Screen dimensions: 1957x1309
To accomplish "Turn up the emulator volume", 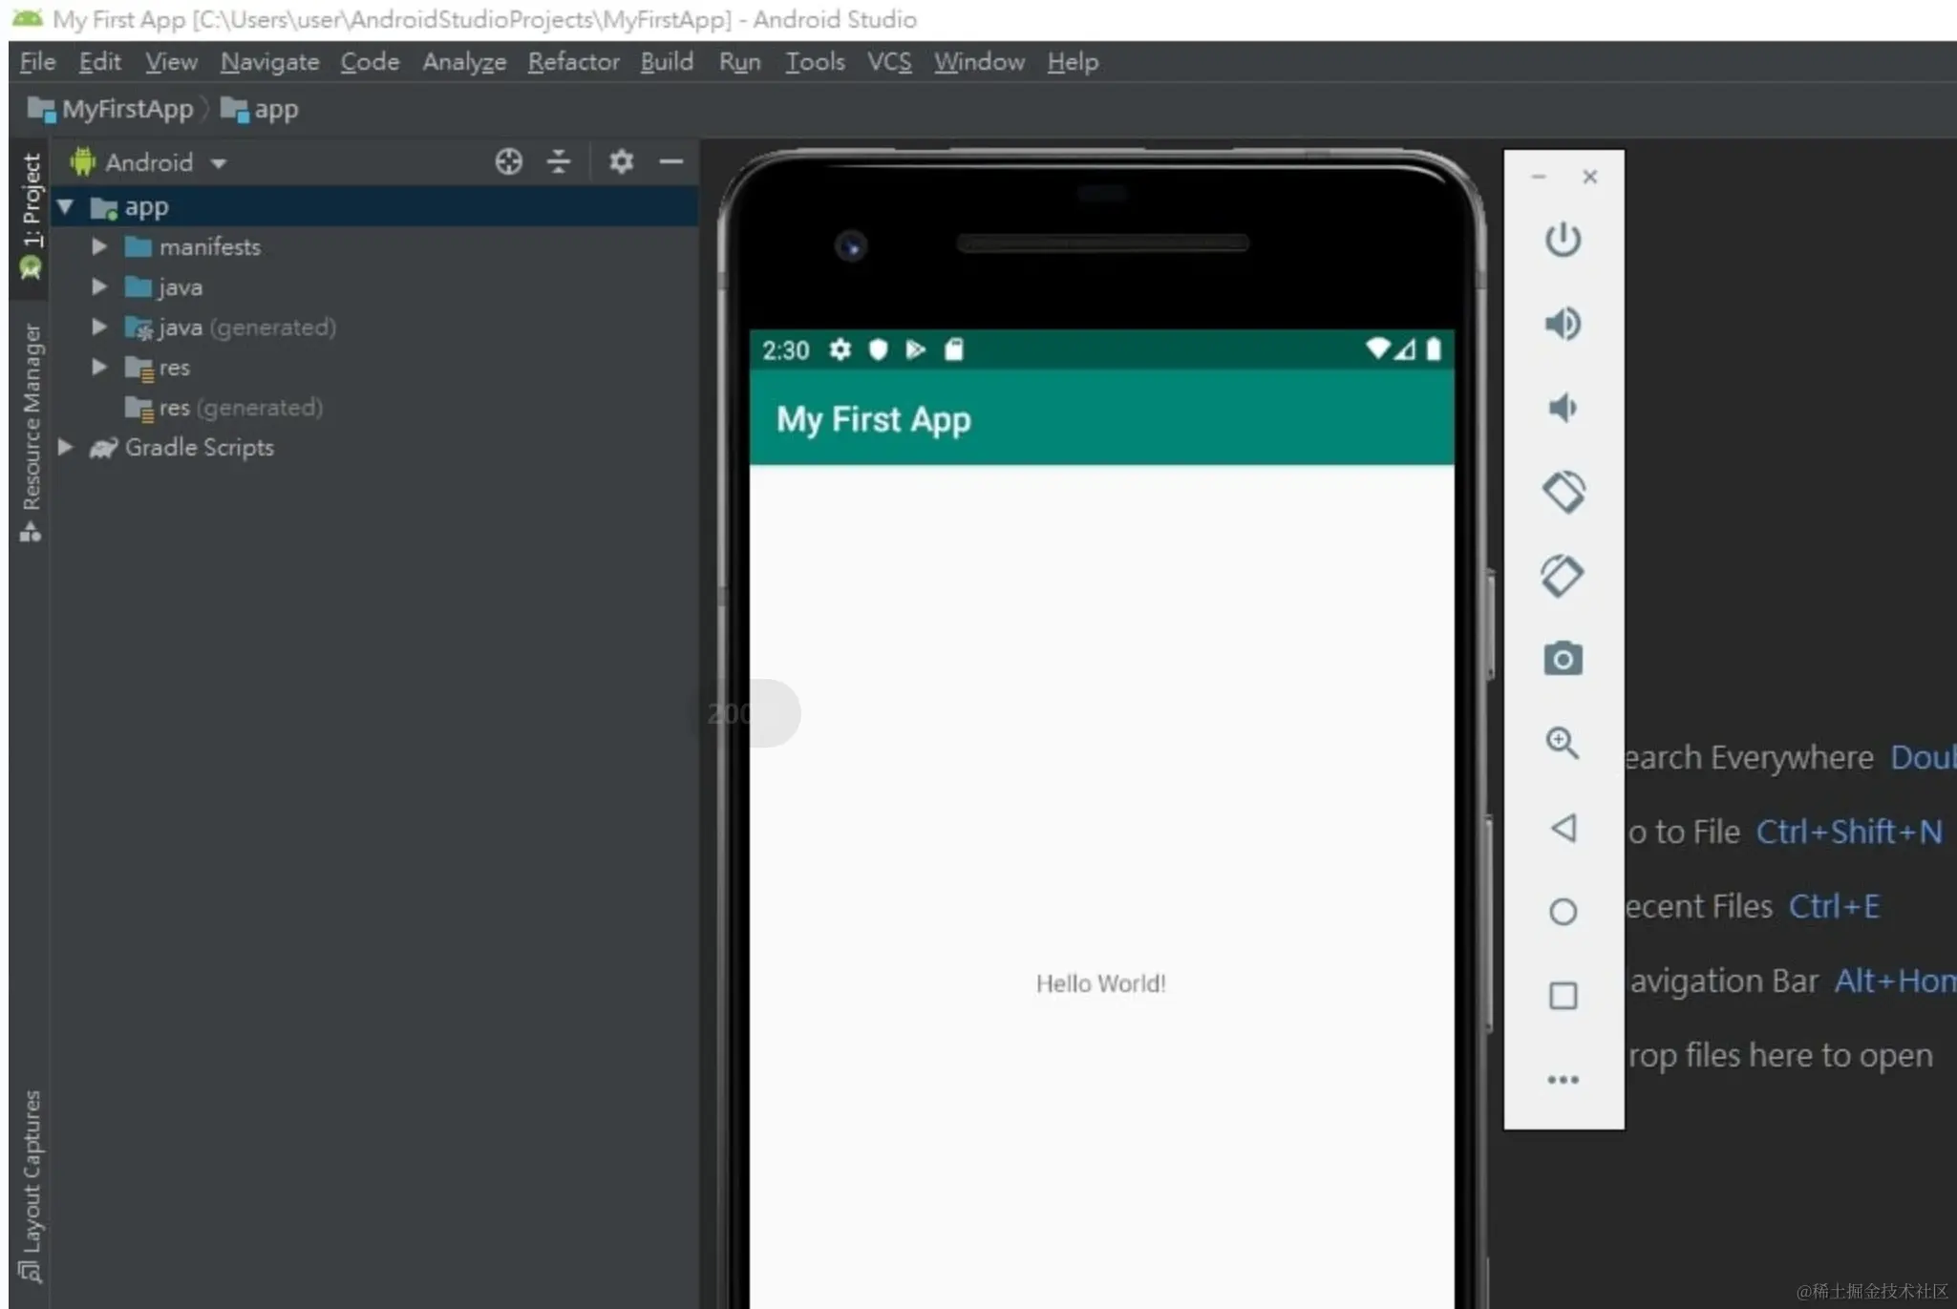I will pyautogui.click(x=1563, y=324).
